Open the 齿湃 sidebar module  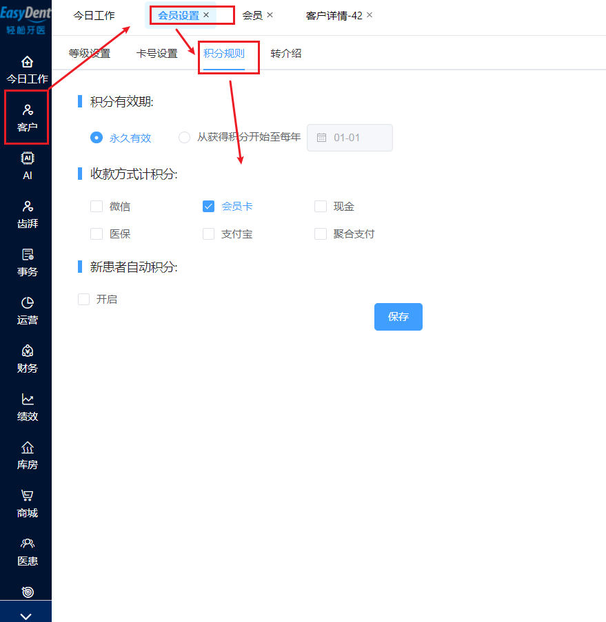coord(27,215)
